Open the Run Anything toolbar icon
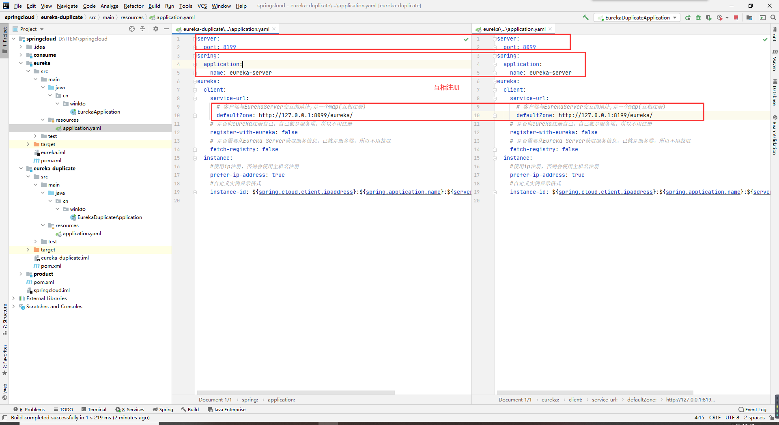Image resolution: width=779 pixels, height=425 pixels. click(763, 17)
